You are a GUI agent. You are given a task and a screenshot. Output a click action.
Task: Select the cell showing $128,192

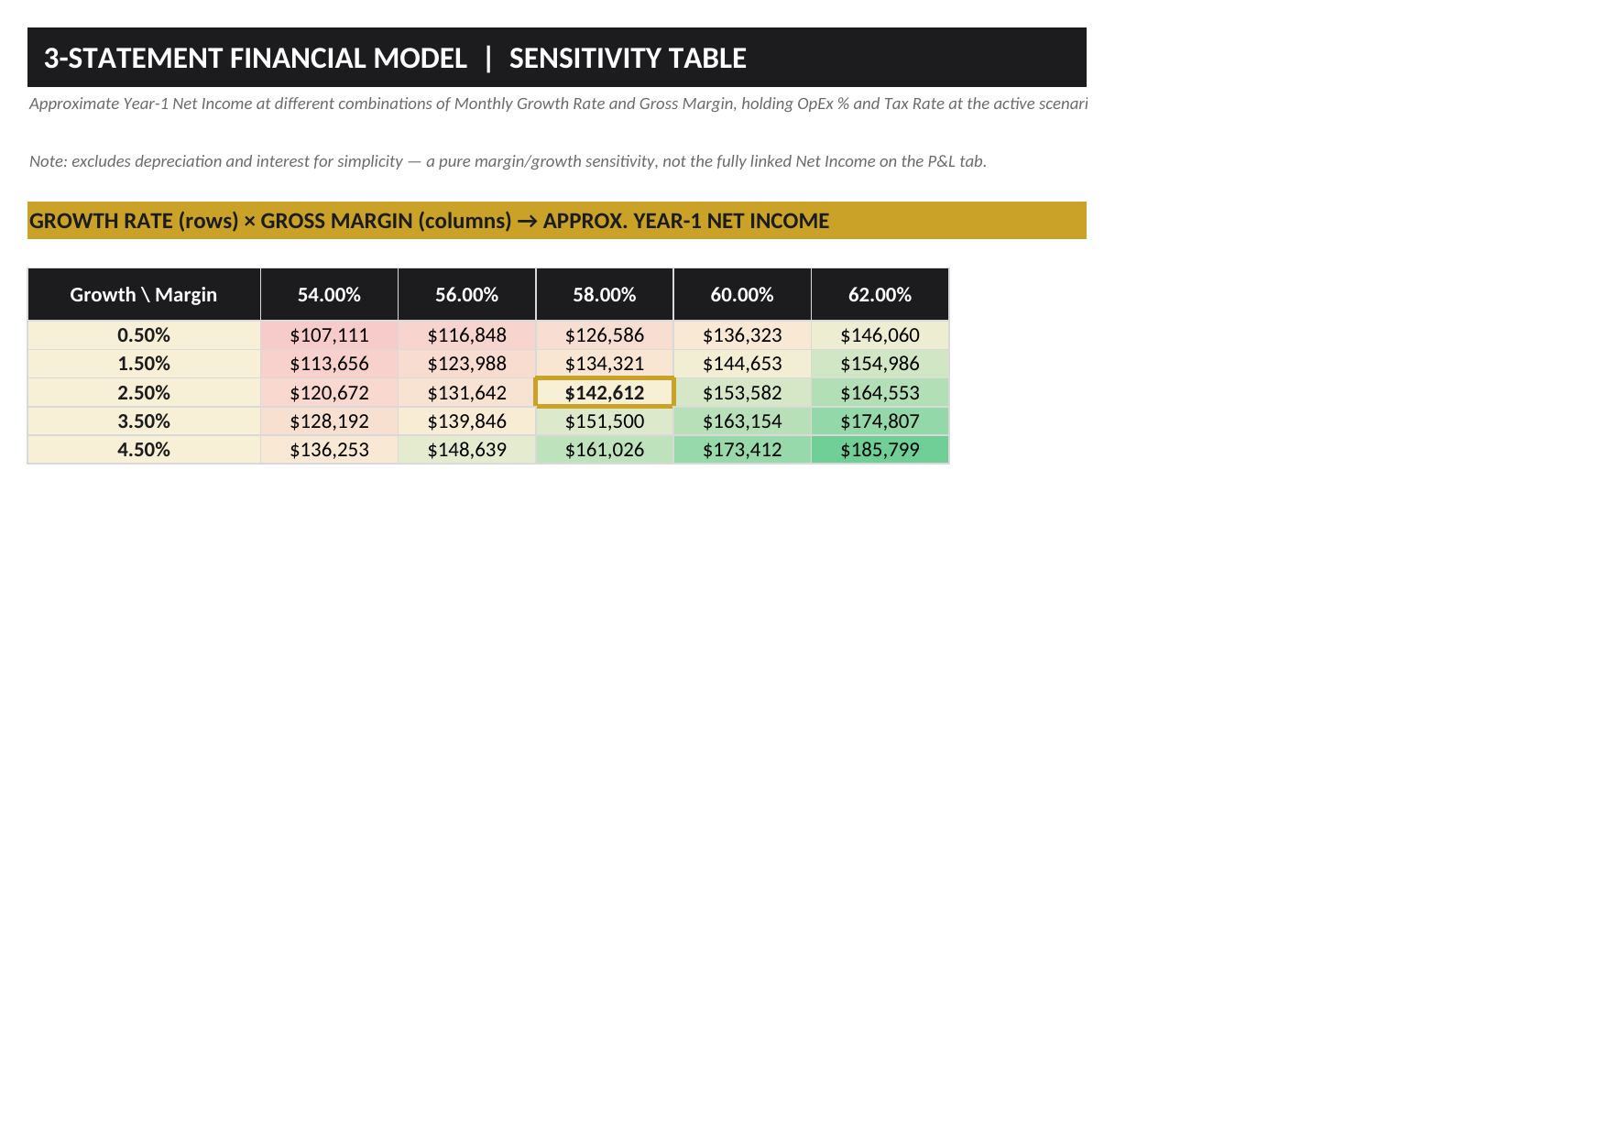(x=329, y=421)
